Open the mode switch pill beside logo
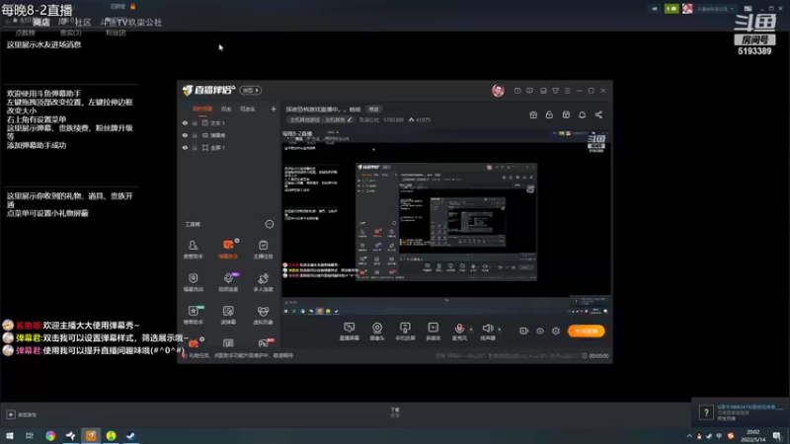The image size is (790, 444). tap(251, 90)
